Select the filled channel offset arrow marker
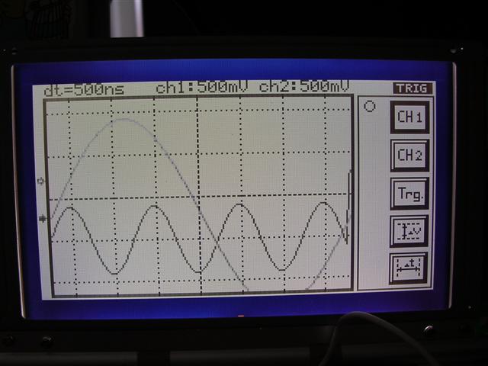The width and height of the screenshot is (488, 366). click(43, 219)
